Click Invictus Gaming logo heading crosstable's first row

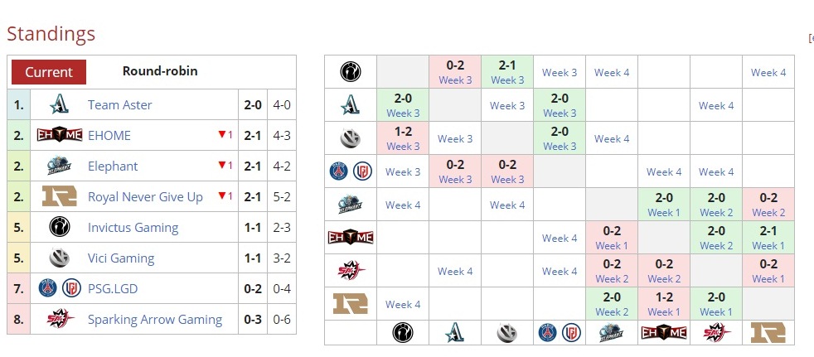click(x=351, y=72)
